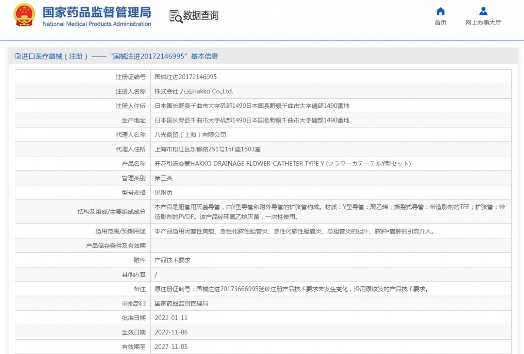Click the 审批部门 label

click(x=134, y=303)
